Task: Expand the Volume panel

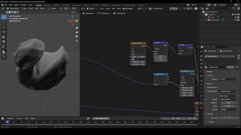Action: tap(210, 84)
